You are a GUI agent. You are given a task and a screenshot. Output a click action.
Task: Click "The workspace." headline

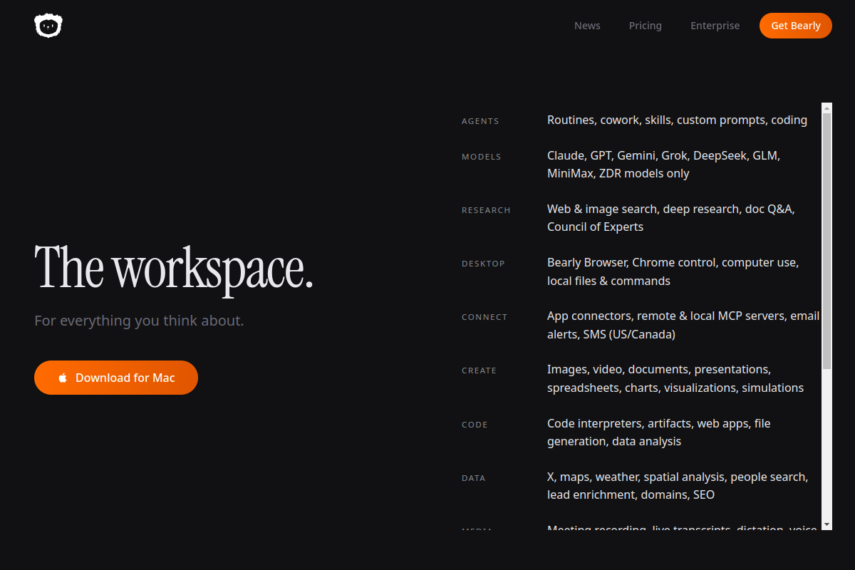(x=174, y=268)
